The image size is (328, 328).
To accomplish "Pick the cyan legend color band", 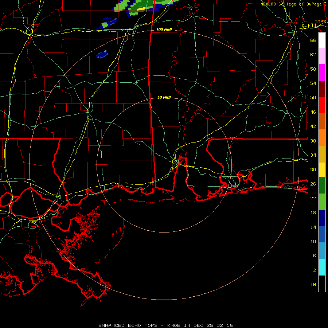I will (322, 267).
